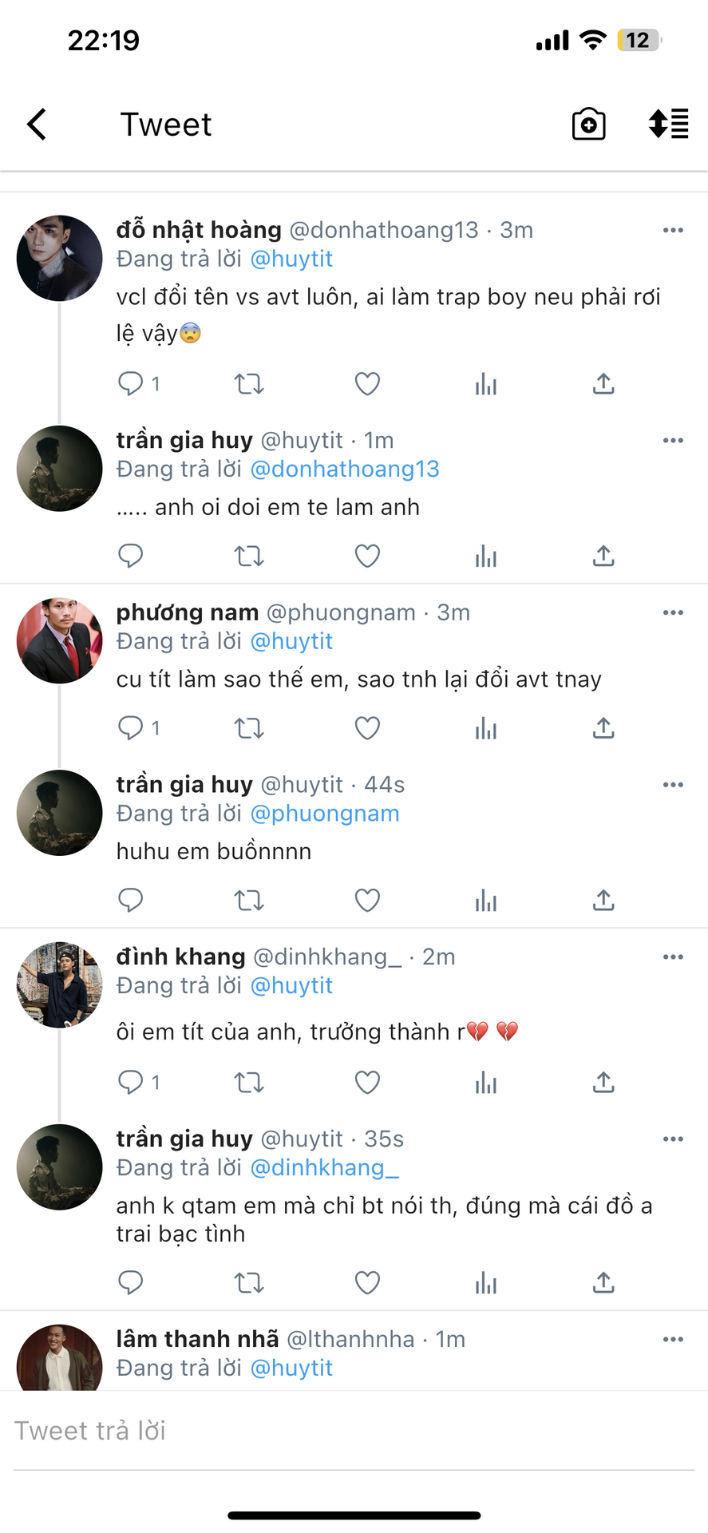Like the "trai bạc tình" reply
708x1533 pixels.
(x=367, y=1283)
